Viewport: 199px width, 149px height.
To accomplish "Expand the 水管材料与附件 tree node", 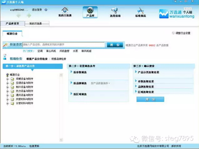I will click(8, 103).
